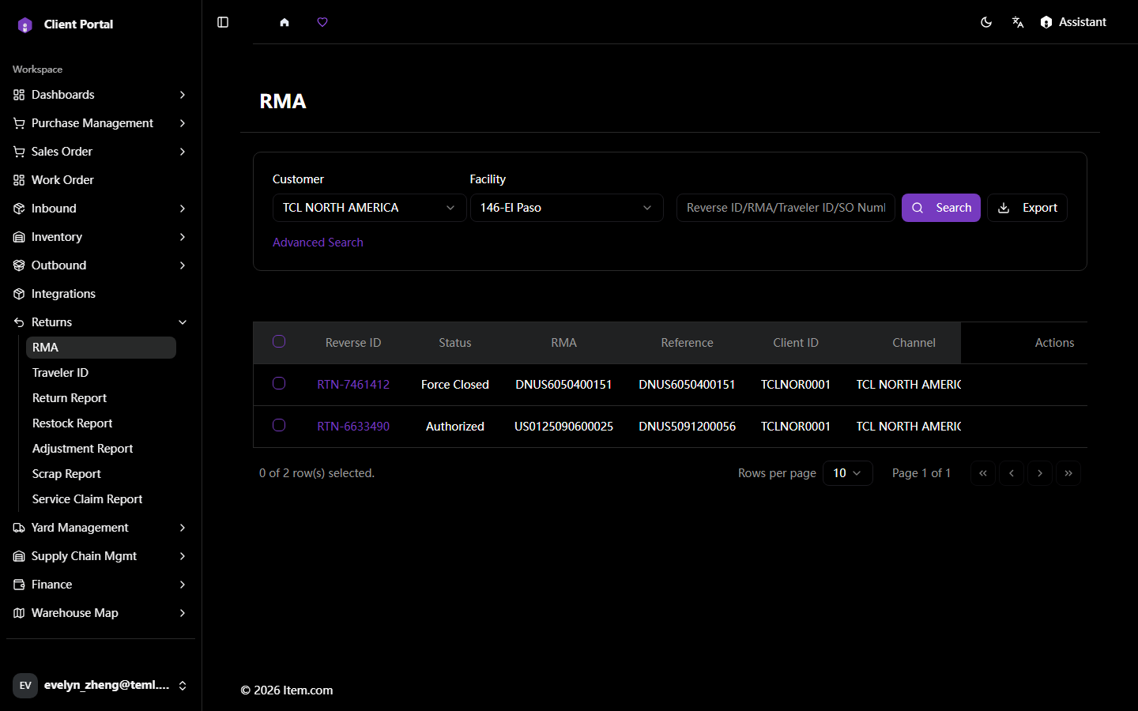The width and height of the screenshot is (1138, 711).
Task: Focus the Reverse ID/RMA search field
Action: (x=786, y=208)
